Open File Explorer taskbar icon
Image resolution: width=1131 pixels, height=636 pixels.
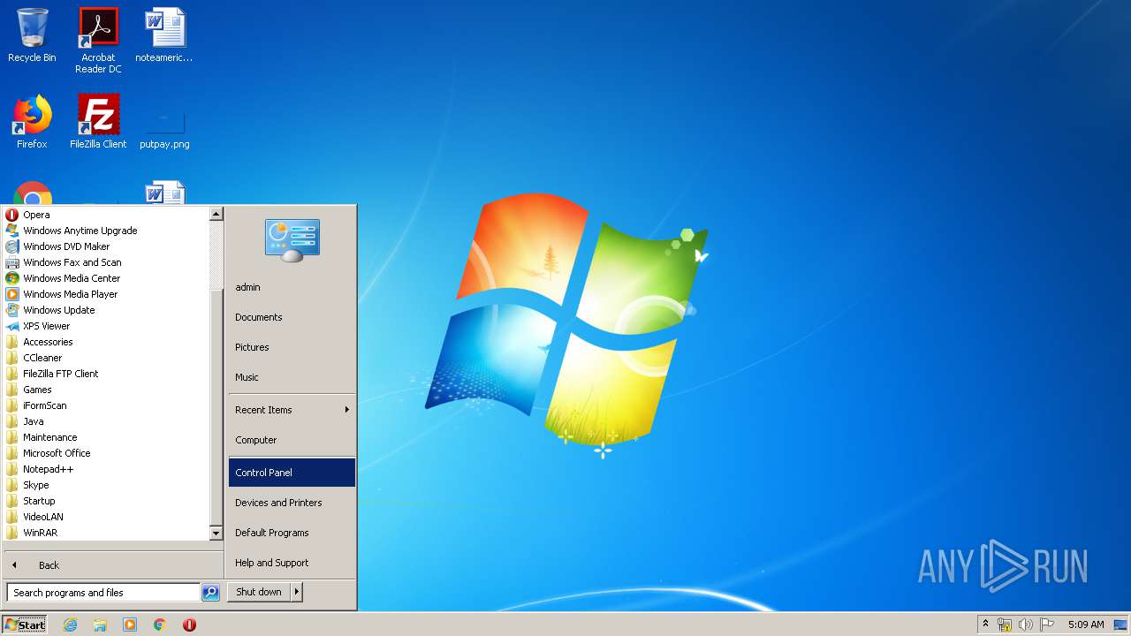(100, 625)
